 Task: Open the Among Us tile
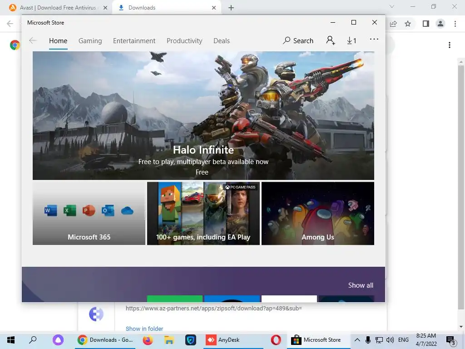click(x=317, y=214)
